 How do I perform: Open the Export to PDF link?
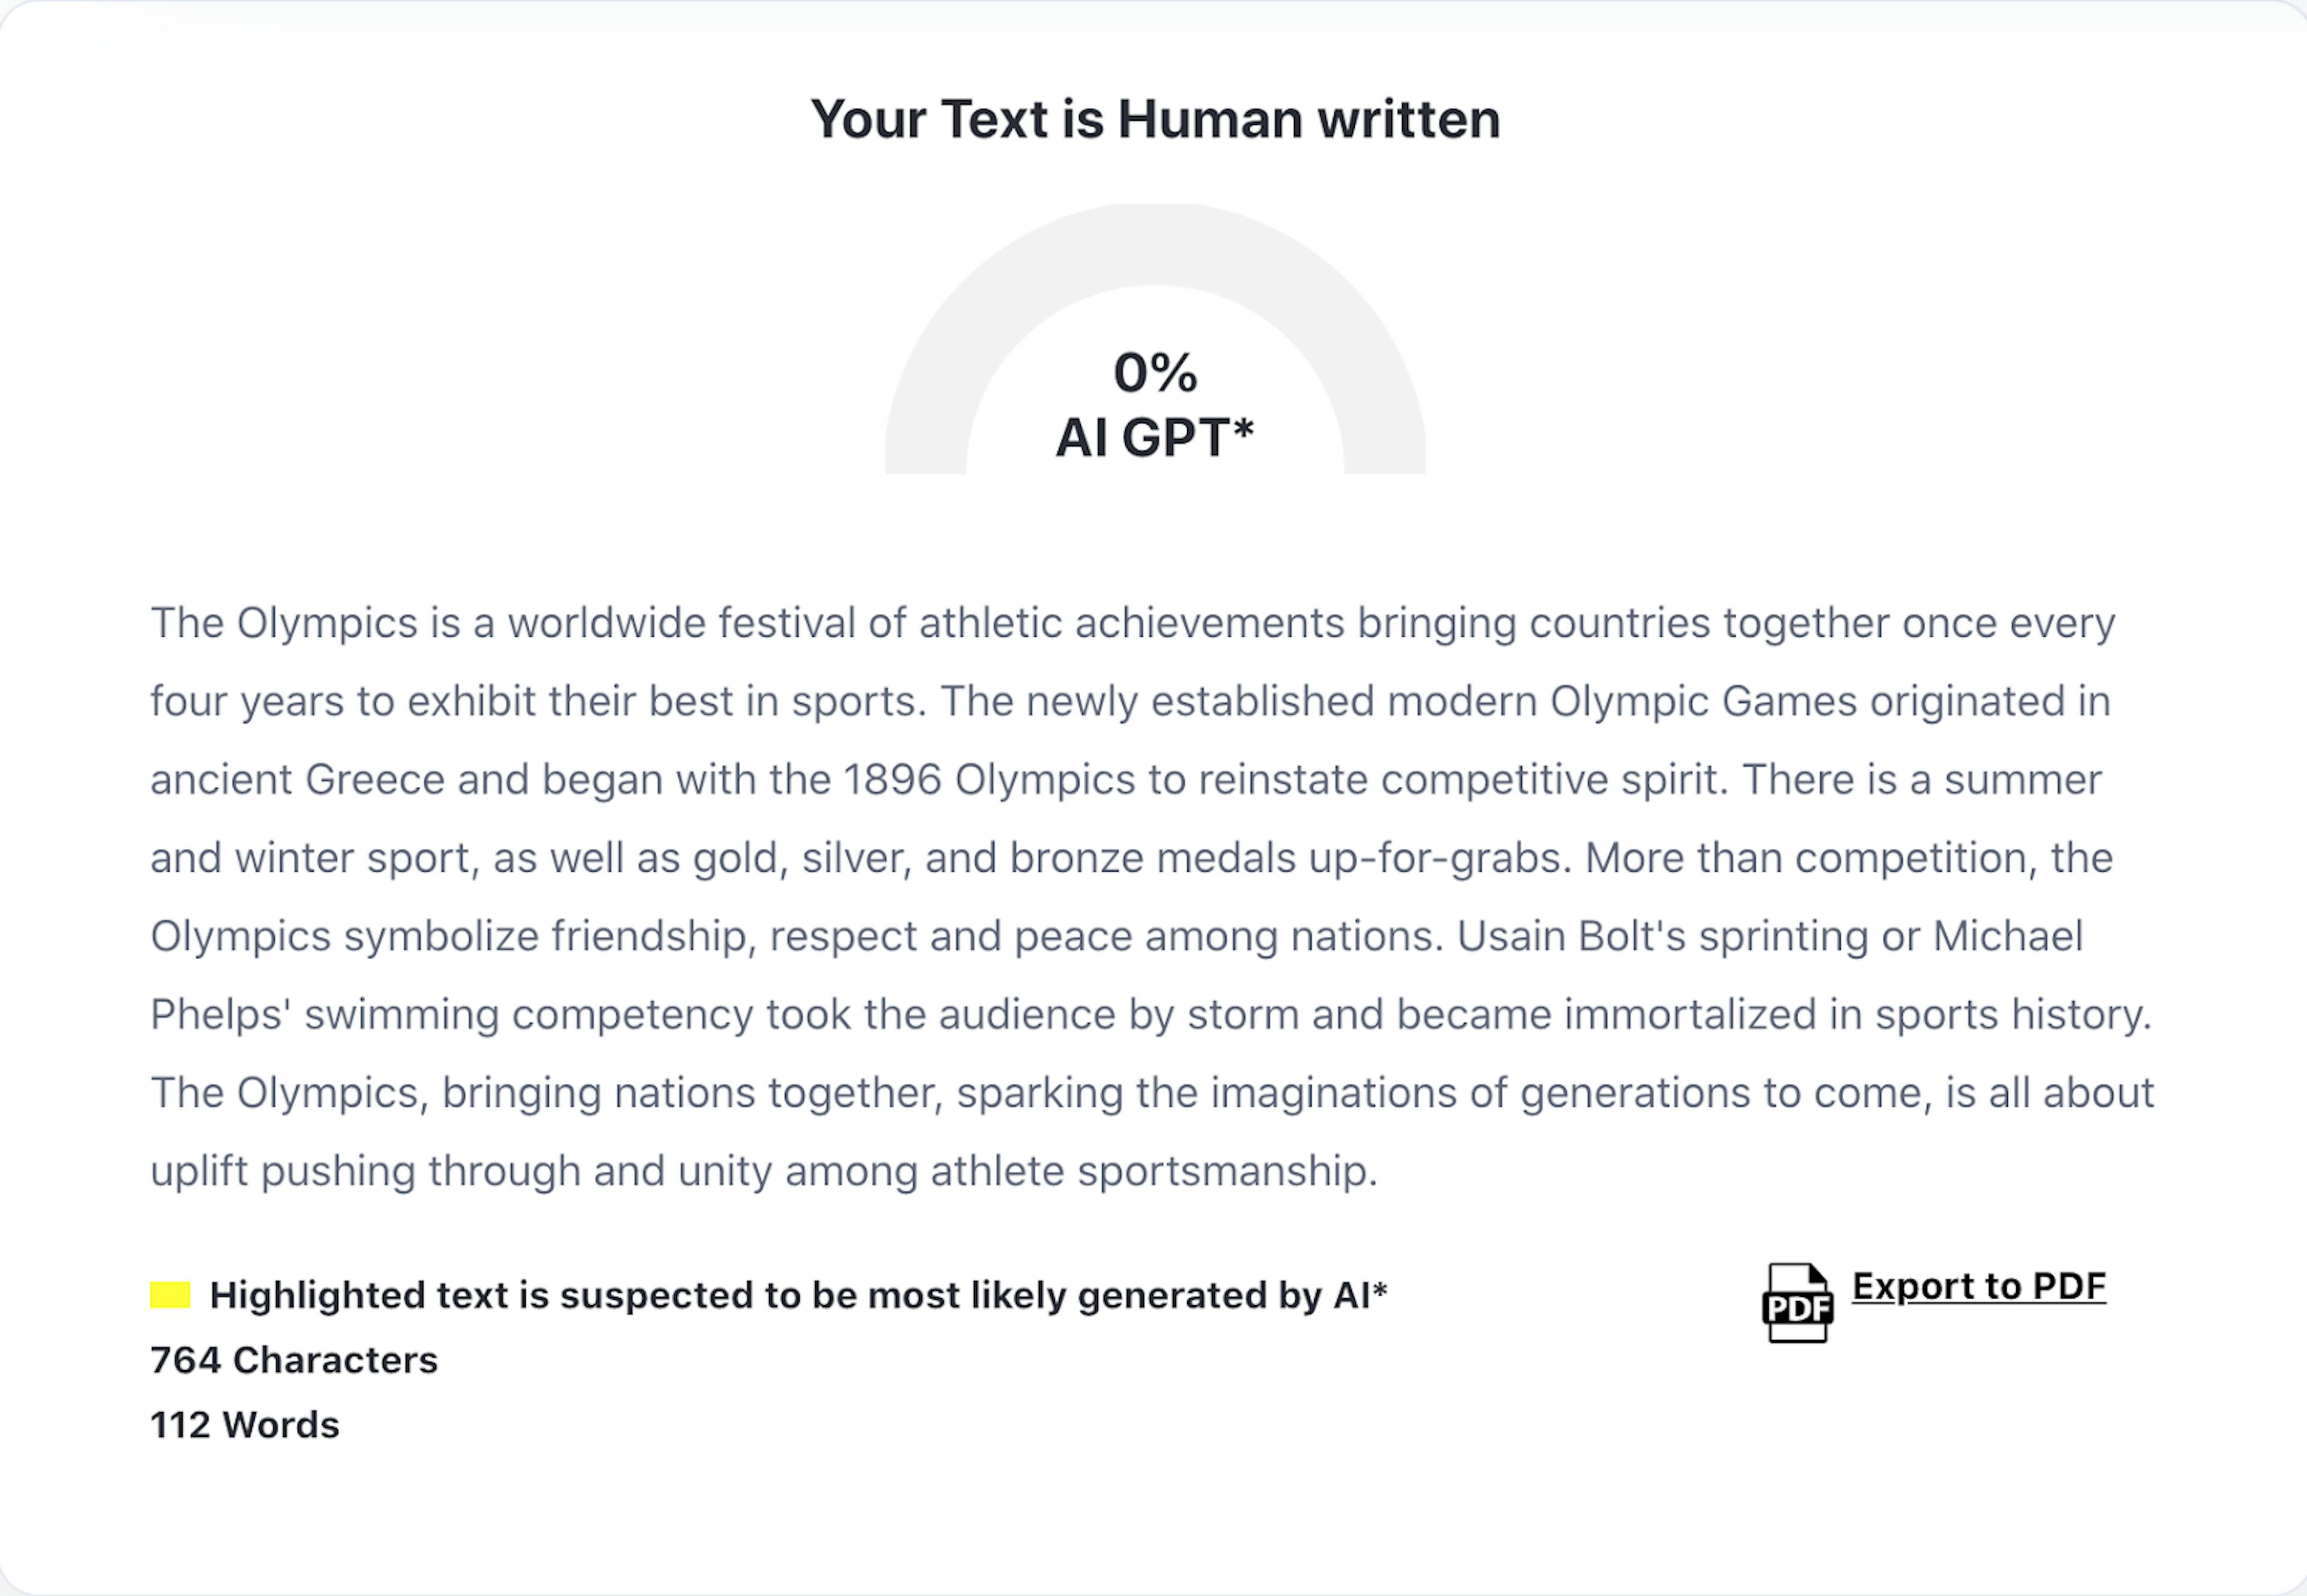[1979, 1286]
